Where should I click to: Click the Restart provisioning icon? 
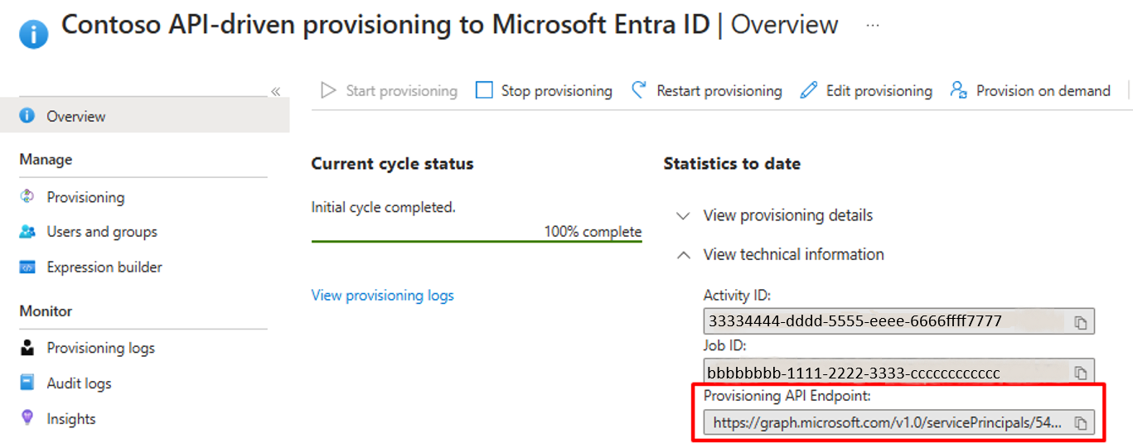point(639,90)
